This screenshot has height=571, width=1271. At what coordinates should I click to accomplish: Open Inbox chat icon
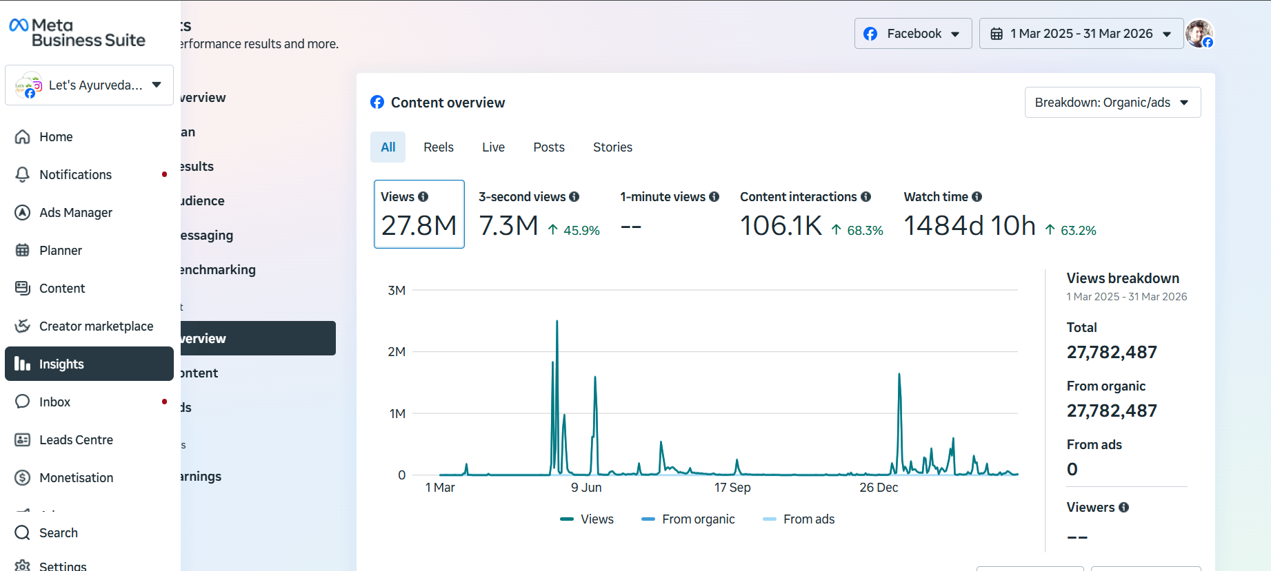pos(23,402)
